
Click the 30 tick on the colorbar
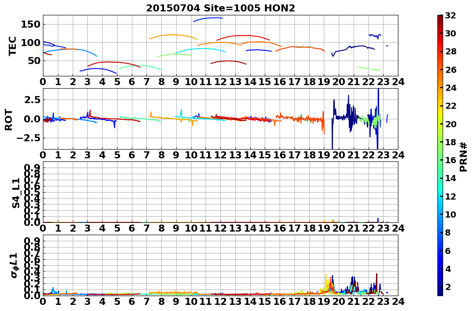click(x=450, y=33)
